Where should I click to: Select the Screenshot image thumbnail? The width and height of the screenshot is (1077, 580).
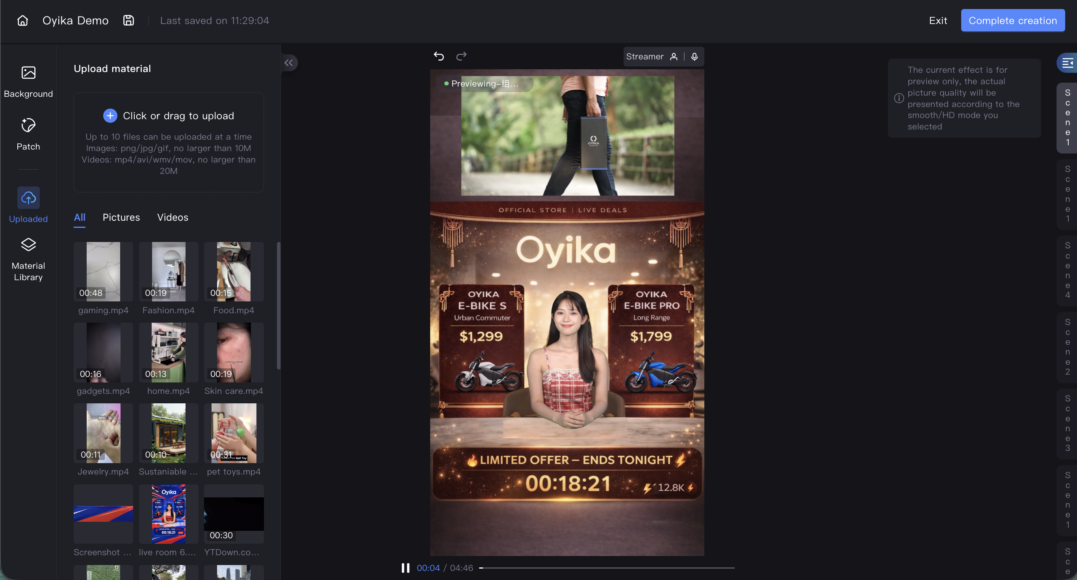point(103,514)
